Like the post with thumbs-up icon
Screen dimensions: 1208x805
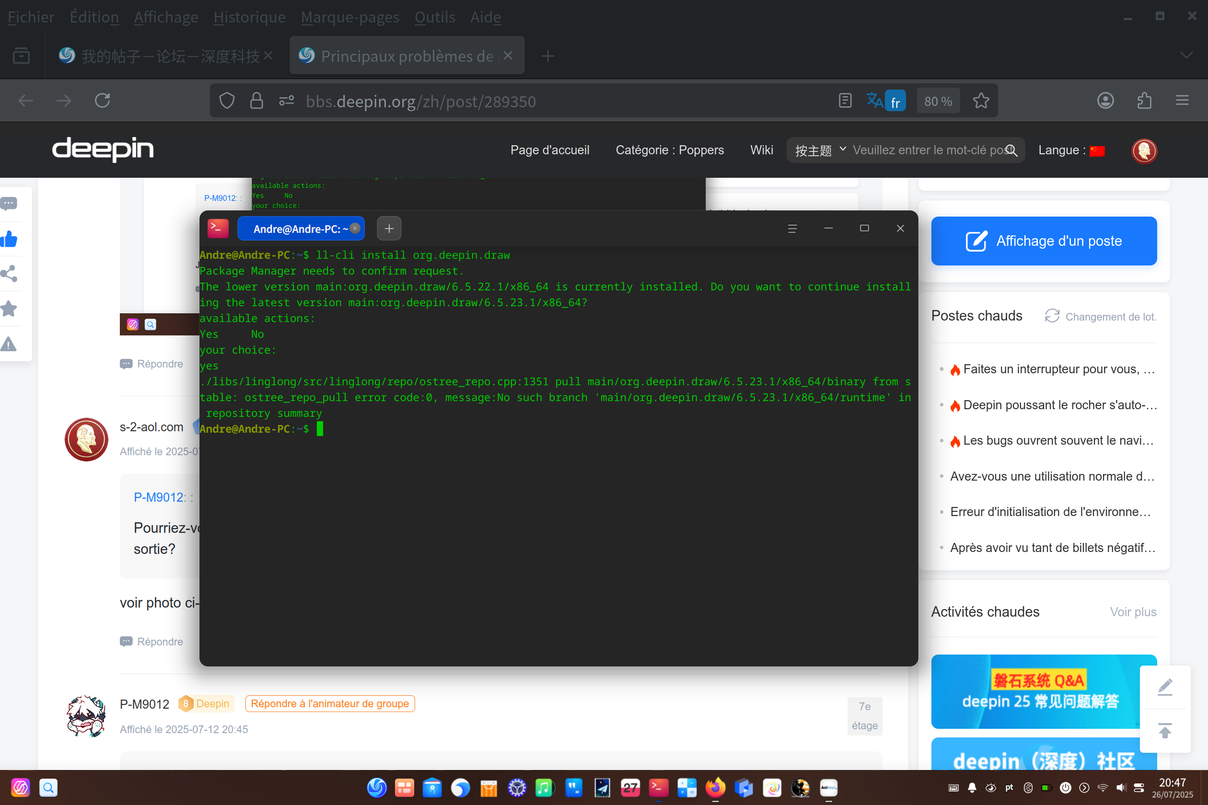(x=9, y=239)
